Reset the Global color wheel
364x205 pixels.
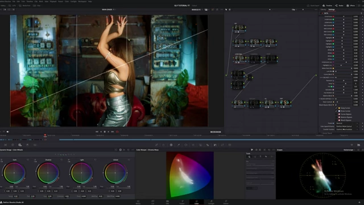pyautogui.click(x=129, y=159)
